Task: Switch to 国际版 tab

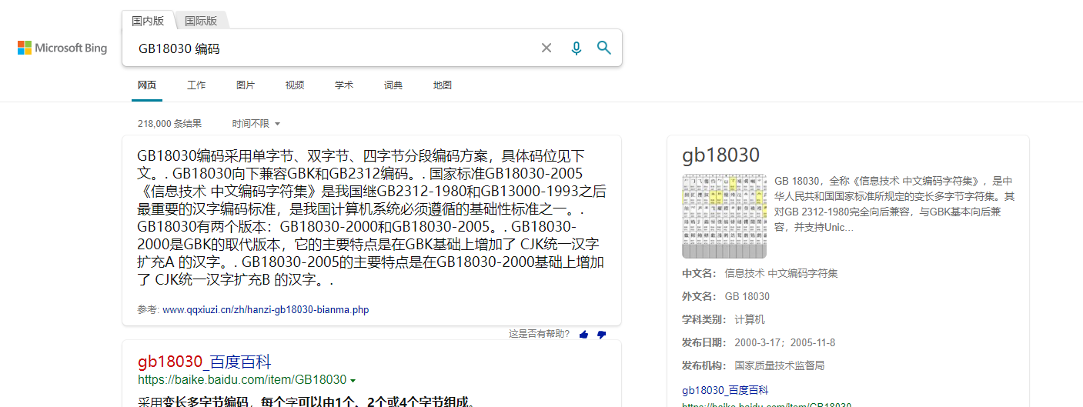Action: pyautogui.click(x=201, y=21)
